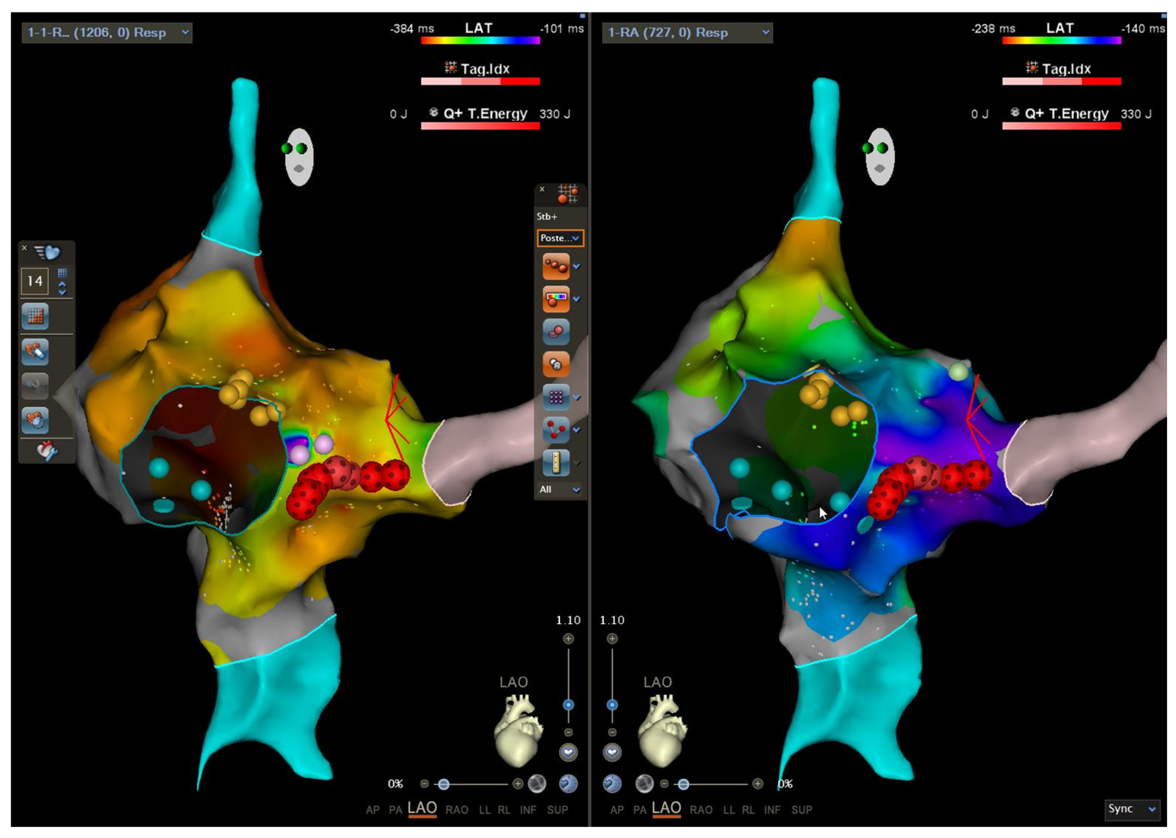This screenshot has height=838, width=1176.
Task: Toggle the pink ball and disc icon
Action: click(556, 332)
